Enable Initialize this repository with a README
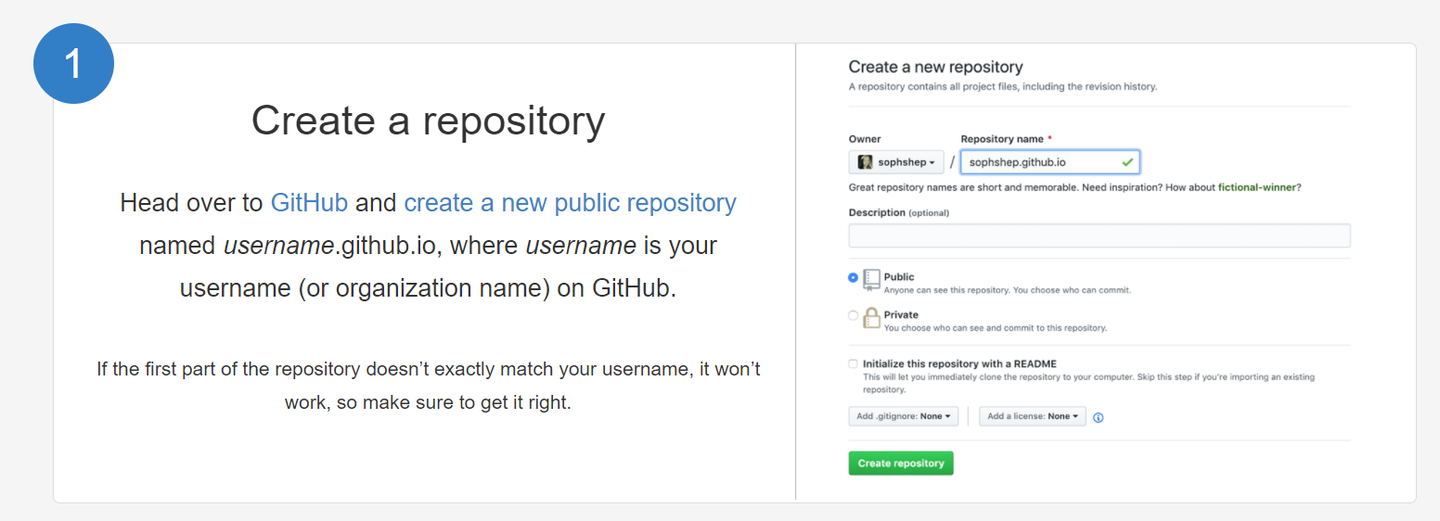Screen dimensions: 1440x521 click(x=853, y=364)
